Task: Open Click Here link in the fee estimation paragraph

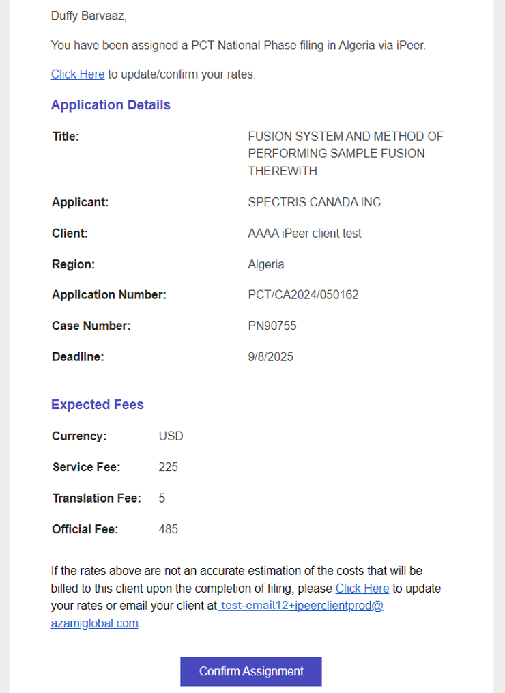Action: pyautogui.click(x=362, y=588)
